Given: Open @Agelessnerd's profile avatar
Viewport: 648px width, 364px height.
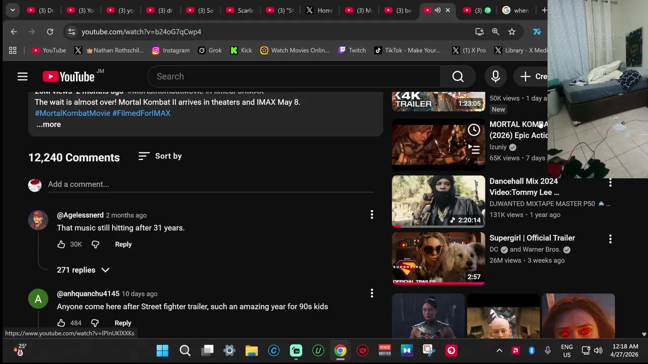Looking at the screenshot, I should click(x=38, y=220).
